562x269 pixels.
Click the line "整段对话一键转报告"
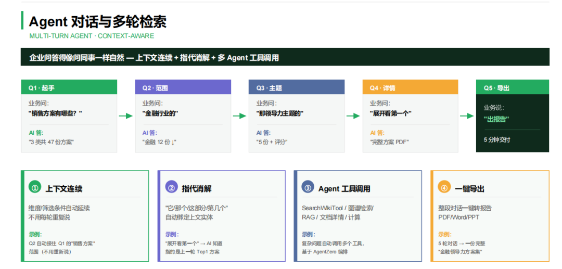pyautogui.click(x=465, y=208)
